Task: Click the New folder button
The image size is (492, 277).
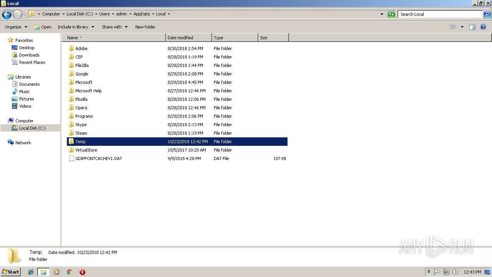Action: point(145,27)
